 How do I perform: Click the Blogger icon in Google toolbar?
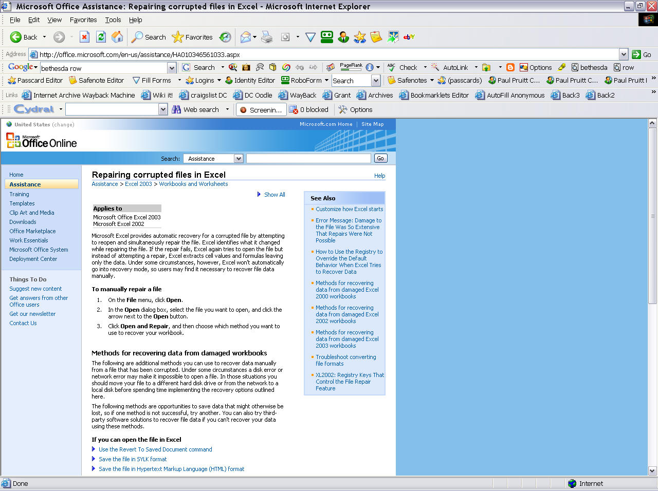(510, 67)
